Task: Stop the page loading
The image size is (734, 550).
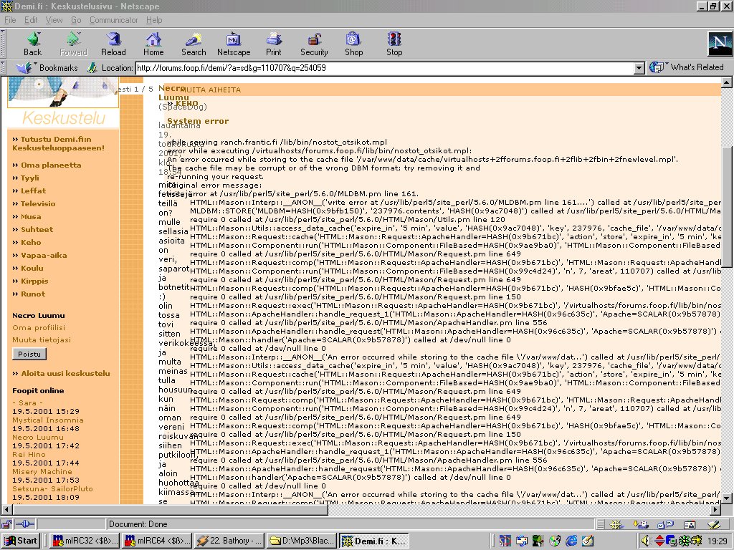Action: point(394,44)
